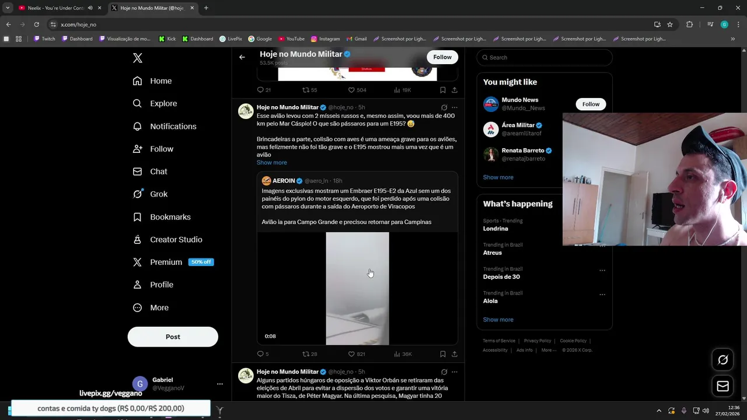Click Show more under What's happening
This screenshot has height=420, width=747.
[x=498, y=320]
